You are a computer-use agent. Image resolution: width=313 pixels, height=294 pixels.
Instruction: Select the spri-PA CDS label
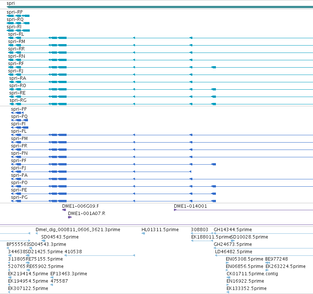[19, 175]
